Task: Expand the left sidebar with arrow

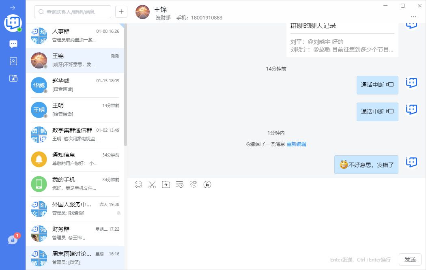Action: point(13,8)
